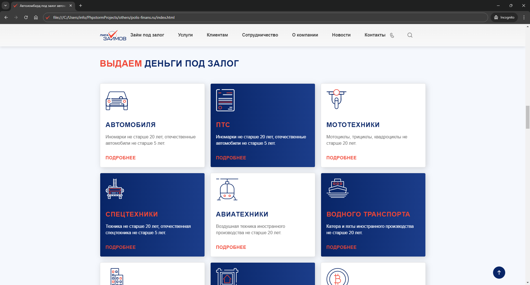
Task: Click the special machinery icon in Спецтехники card
Action: [115, 189]
